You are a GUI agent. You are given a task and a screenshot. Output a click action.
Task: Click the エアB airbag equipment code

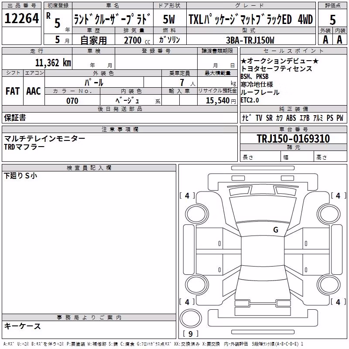pos(305,118)
